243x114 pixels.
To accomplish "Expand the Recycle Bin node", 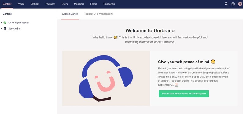I will click(2, 29).
